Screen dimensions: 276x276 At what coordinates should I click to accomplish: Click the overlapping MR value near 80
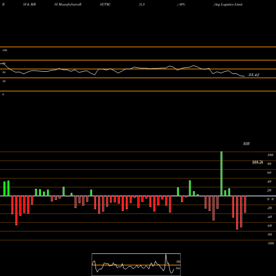coord(257,162)
